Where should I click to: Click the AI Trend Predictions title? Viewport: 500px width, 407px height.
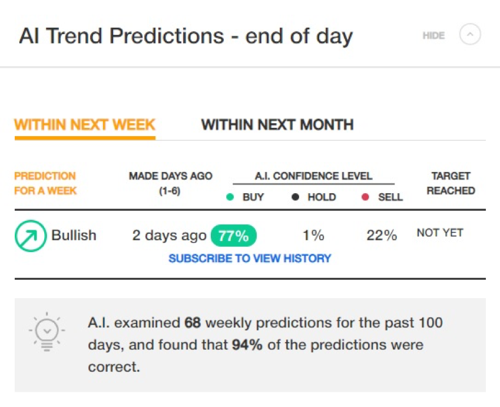186,36
